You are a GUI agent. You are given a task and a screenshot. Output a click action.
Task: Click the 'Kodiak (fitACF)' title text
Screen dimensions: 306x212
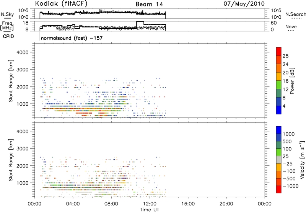(x=61, y=4)
